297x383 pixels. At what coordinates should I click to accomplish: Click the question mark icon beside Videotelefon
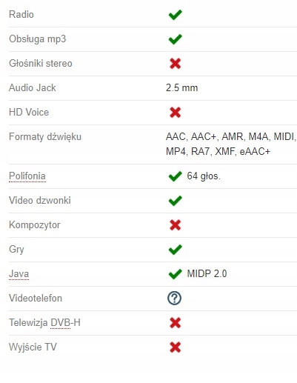174,298
